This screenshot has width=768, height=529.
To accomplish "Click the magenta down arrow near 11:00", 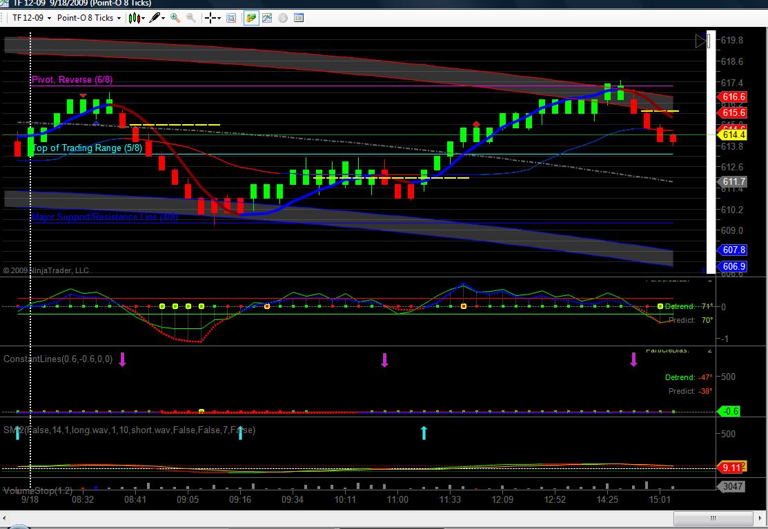I will point(384,360).
